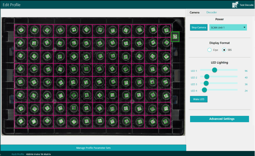Switch to the Camera tab
Viewport: 255px width, 156px height.
coord(195,13)
